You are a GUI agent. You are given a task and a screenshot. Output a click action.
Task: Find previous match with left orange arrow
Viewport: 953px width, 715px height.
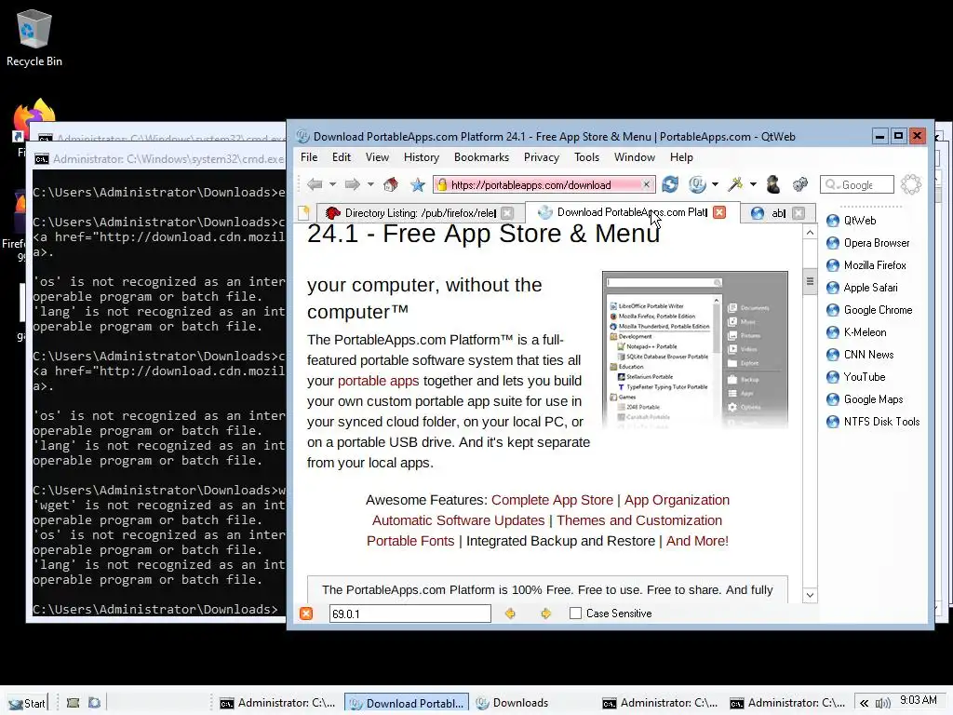(x=510, y=614)
